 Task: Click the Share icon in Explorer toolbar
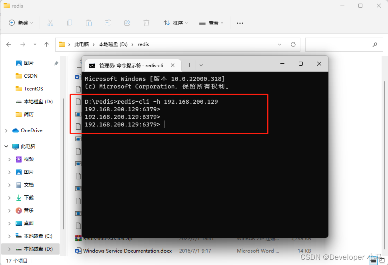(127, 23)
